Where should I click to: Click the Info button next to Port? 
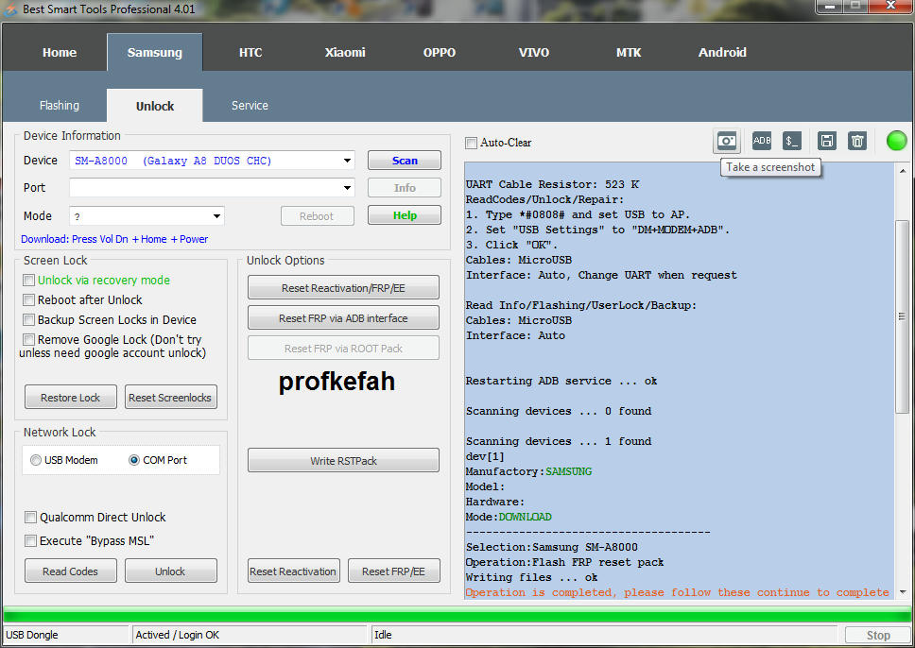click(405, 188)
